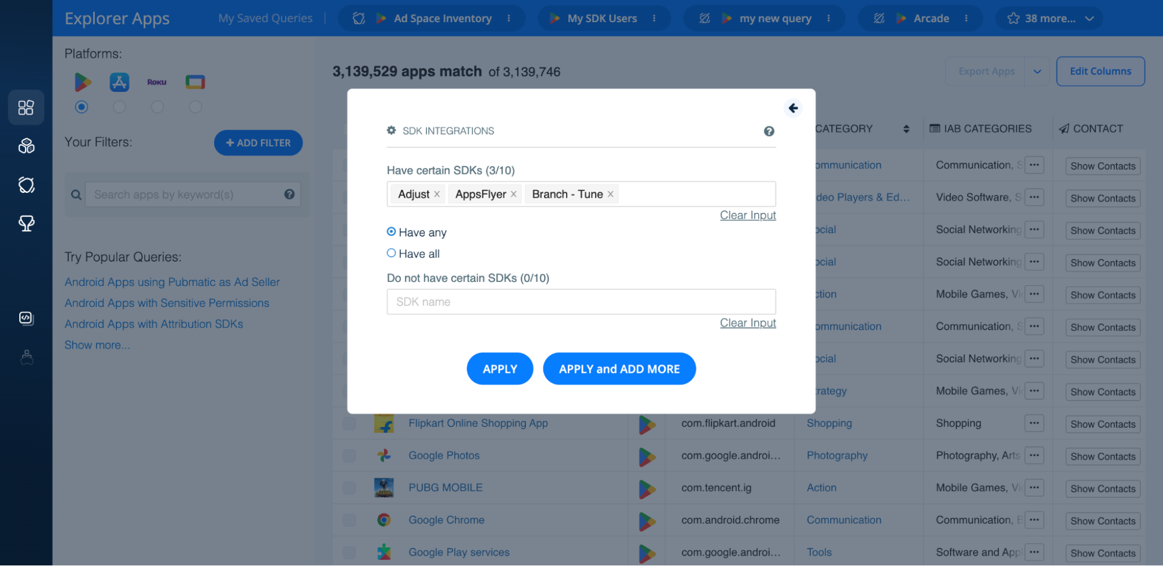This screenshot has width=1163, height=566.
Task: Expand the 38 more queries chevron
Action: tap(1090, 19)
